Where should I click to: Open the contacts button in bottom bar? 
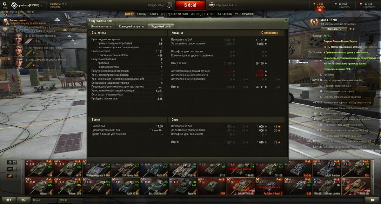point(8,200)
